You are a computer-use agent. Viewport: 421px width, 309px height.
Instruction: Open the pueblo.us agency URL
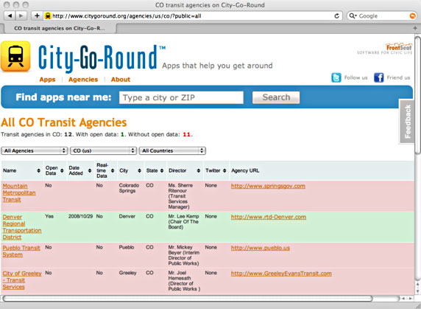click(261, 248)
